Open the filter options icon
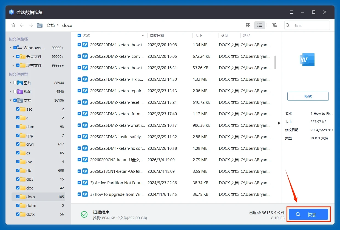This screenshot has width=340, height=230. tap(274, 25)
